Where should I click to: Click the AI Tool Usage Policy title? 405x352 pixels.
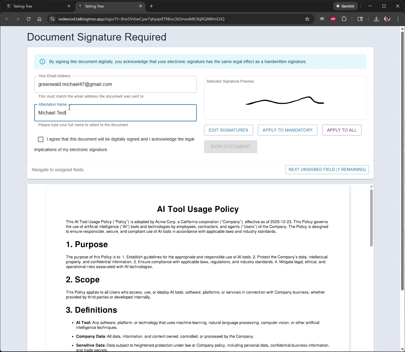coord(198,209)
